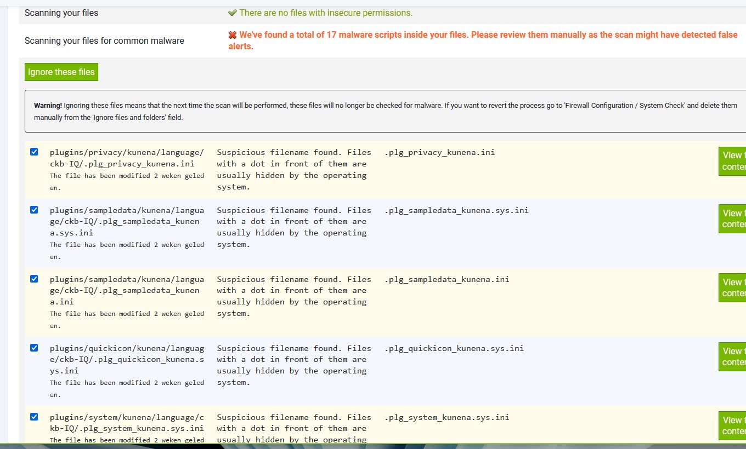
Task: Click the 'Ignore these files' button
Action: (61, 72)
